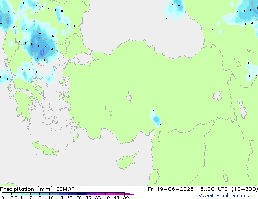
Task: Click the '0.5' legend scale label
Action: coord(14,197)
